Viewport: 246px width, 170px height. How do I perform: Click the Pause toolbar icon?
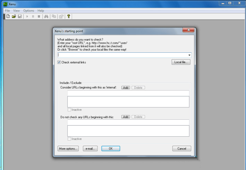point(33,16)
